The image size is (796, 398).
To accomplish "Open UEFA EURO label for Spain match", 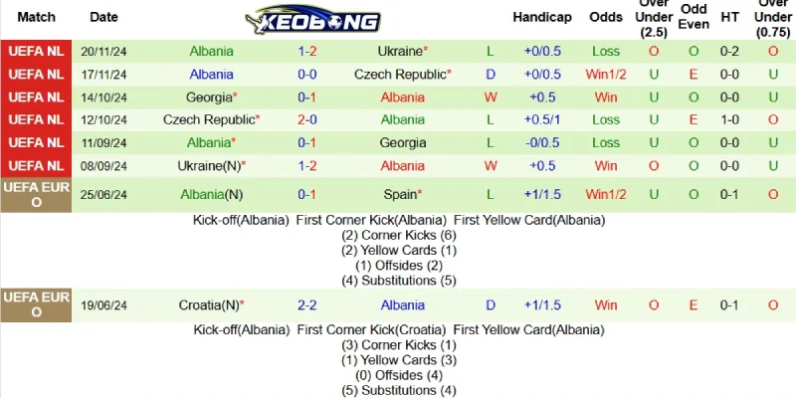I will (x=36, y=194).
